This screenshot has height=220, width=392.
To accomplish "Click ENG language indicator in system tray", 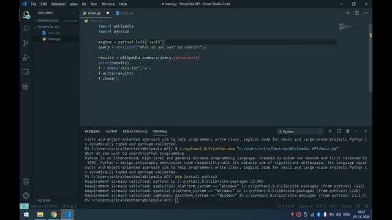I will (347, 215).
